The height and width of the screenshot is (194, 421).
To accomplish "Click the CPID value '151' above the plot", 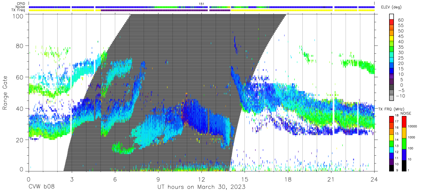I will tap(201, 4).
